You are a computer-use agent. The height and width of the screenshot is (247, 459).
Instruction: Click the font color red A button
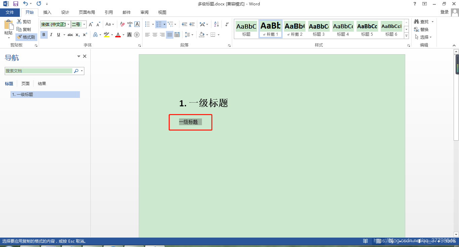click(118, 35)
